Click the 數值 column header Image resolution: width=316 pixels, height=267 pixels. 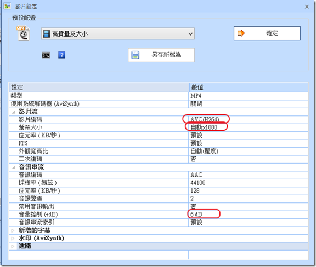(x=249, y=88)
